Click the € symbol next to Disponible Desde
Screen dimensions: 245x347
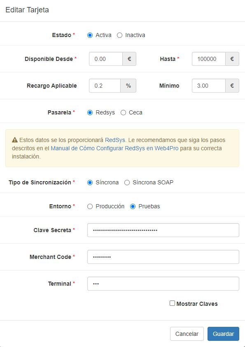pos(128,58)
